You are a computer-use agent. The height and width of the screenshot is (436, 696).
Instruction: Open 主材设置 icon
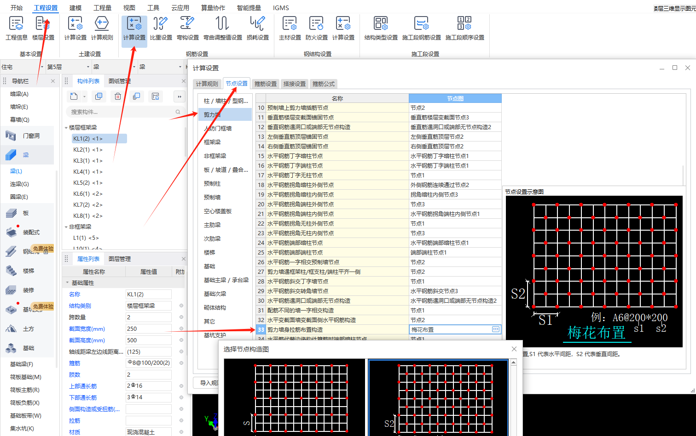click(290, 28)
